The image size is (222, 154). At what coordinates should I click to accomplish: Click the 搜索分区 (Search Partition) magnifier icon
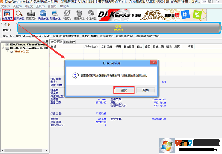(x=19, y=14)
